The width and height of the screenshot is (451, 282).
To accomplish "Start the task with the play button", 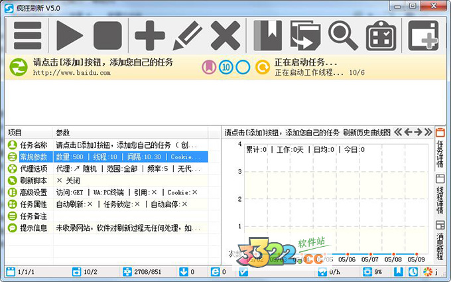I will 70,35.
